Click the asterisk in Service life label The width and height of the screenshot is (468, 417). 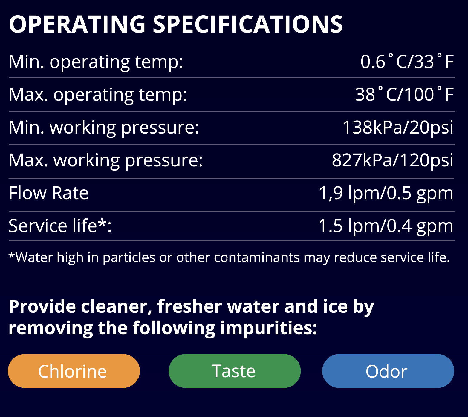(x=102, y=223)
